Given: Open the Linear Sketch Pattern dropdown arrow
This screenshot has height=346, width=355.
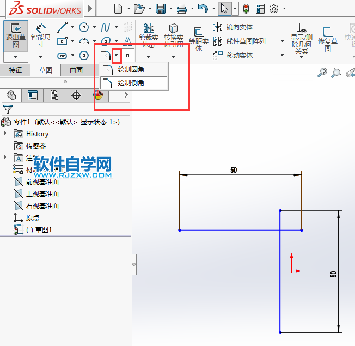Looking at the screenshot, I should tap(283, 41).
